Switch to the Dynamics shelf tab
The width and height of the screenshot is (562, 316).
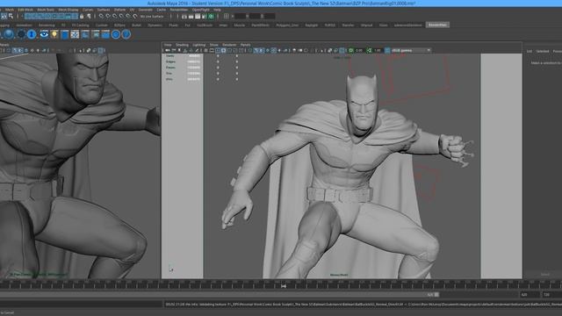pyautogui.click(x=155, y=25)
